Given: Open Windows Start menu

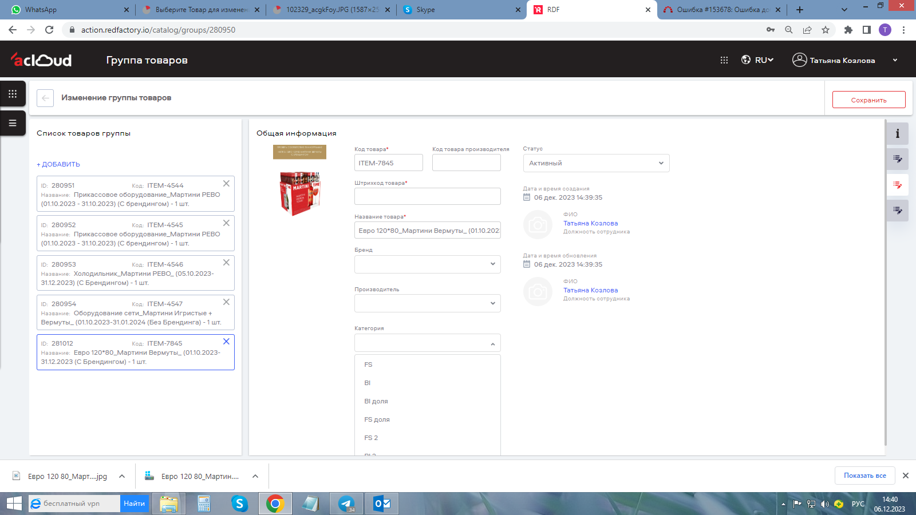Looking at the screenshot, I should [x=14, y=504].
